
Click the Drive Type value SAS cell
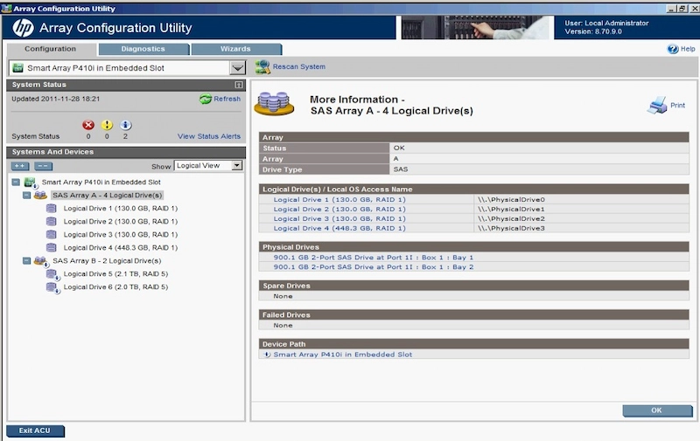tap(539, 169)
